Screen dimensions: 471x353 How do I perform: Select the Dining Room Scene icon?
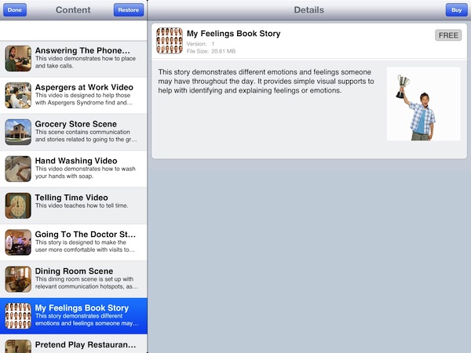tap(17, 279)
